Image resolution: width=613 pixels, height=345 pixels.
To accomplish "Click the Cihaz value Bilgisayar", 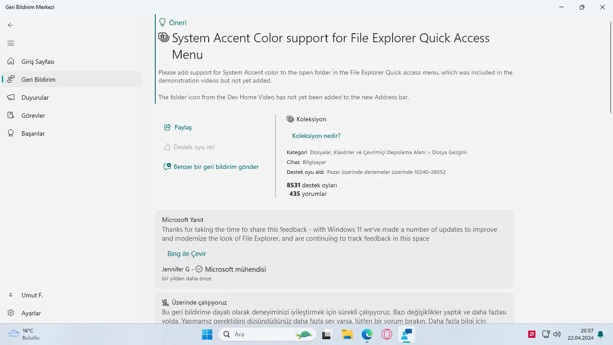I will click(x=315, y=162).
